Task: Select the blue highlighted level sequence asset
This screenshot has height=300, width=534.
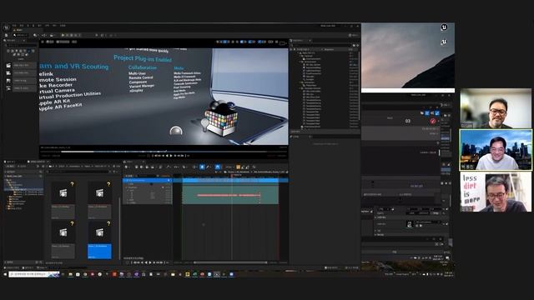Action: pyautogui.click(x=99, y=240)
